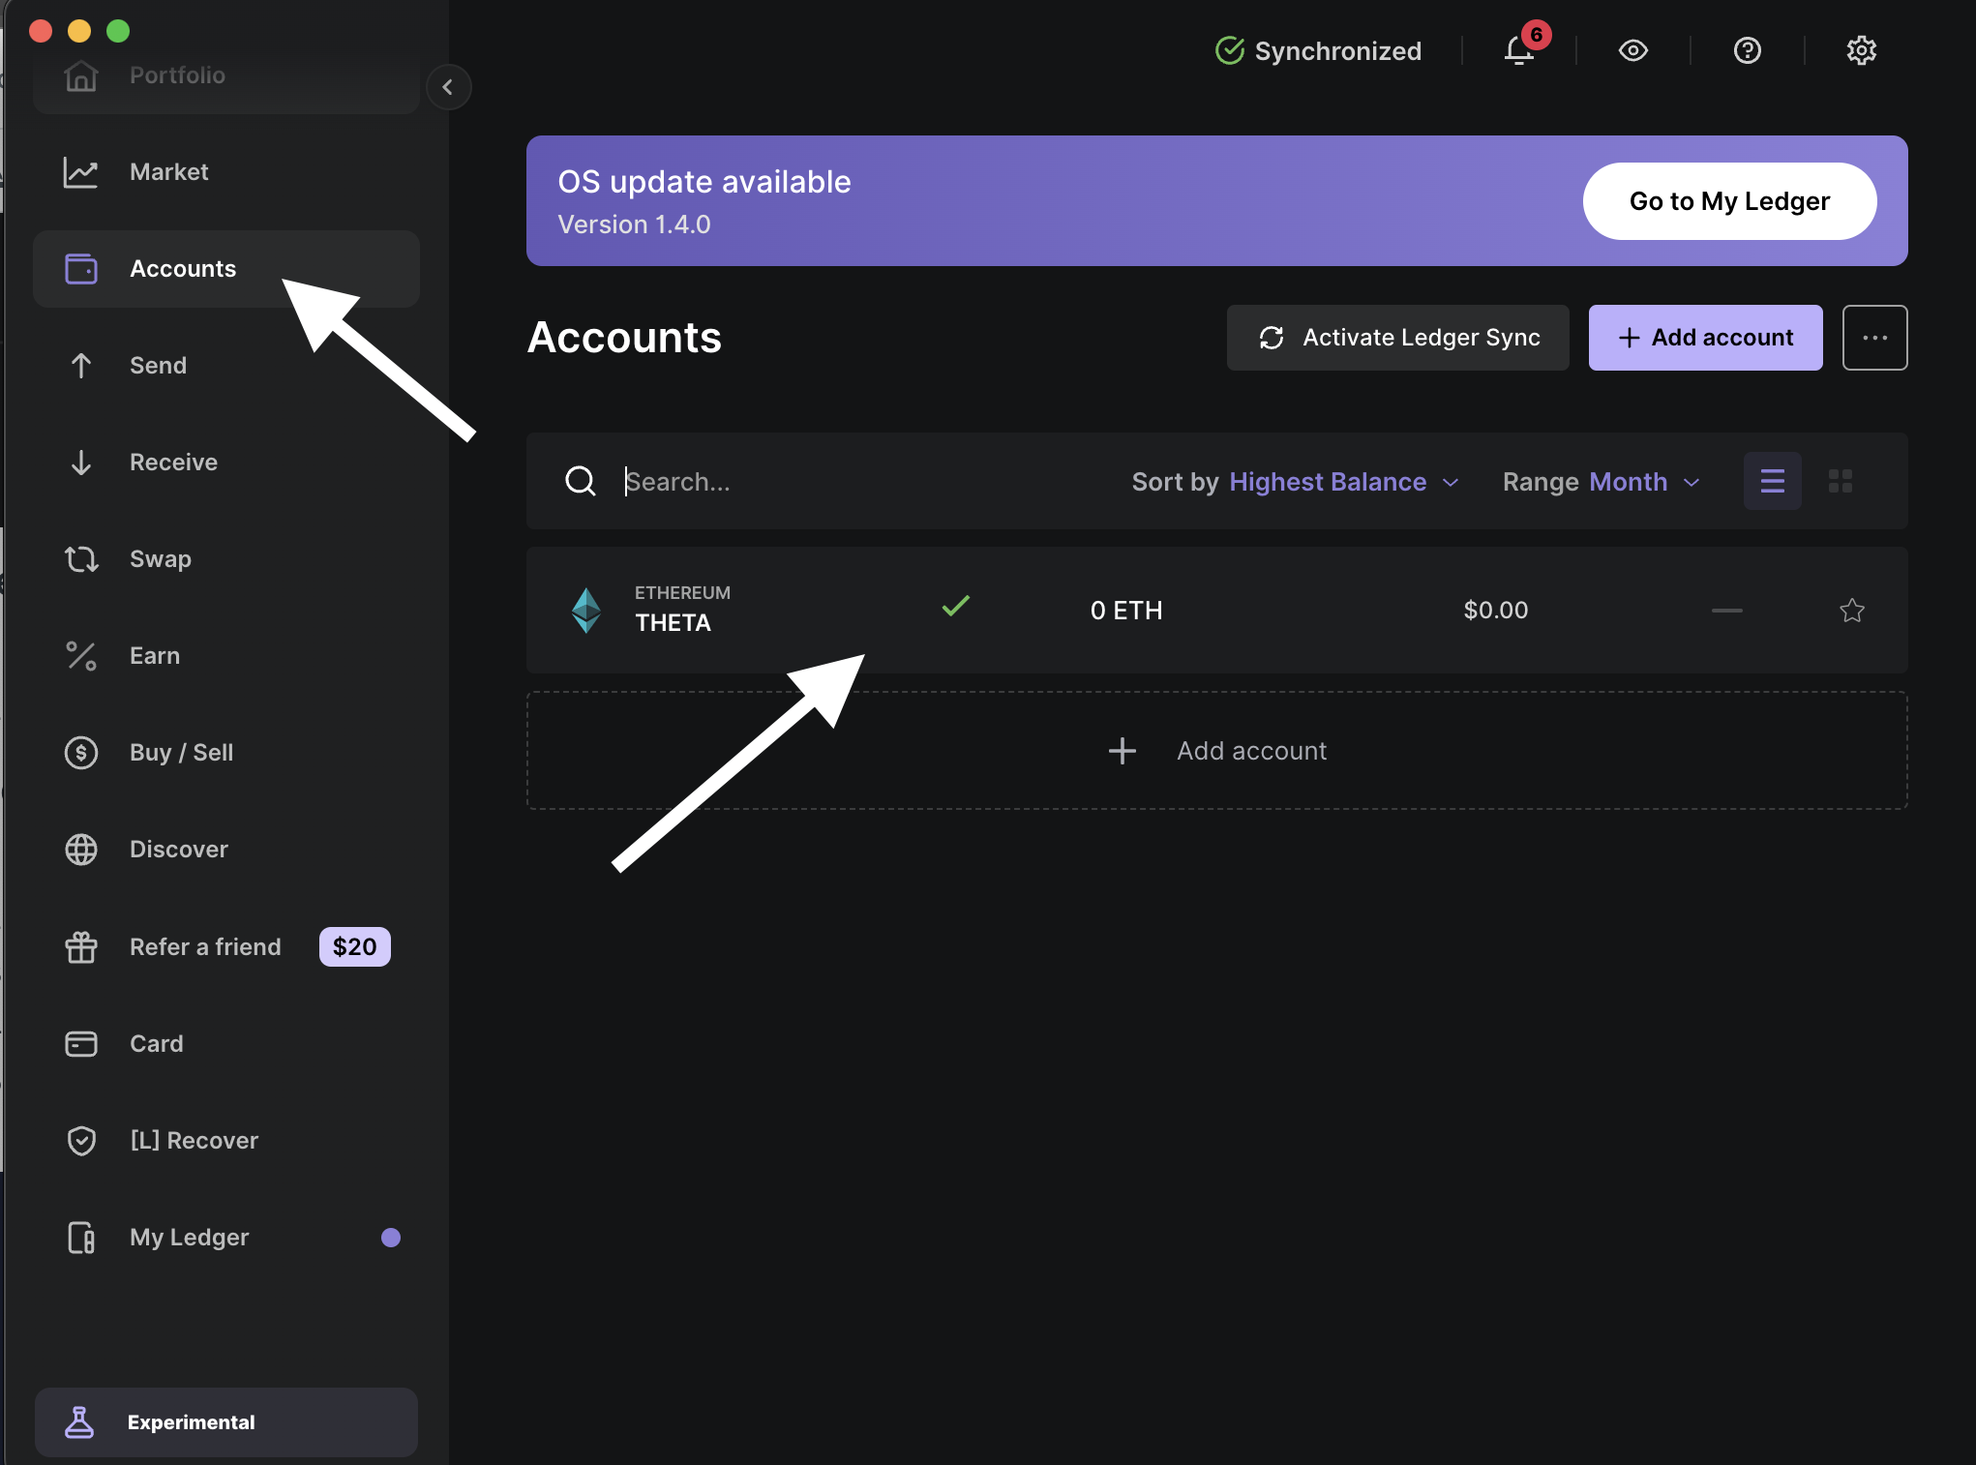Collapse the sidebar with the chevron
This screenshot has width=1976, height=1465.
(x=449, y=87)
